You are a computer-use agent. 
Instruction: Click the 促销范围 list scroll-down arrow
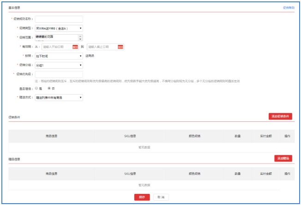pyautogui.click(x=80, y=39)
